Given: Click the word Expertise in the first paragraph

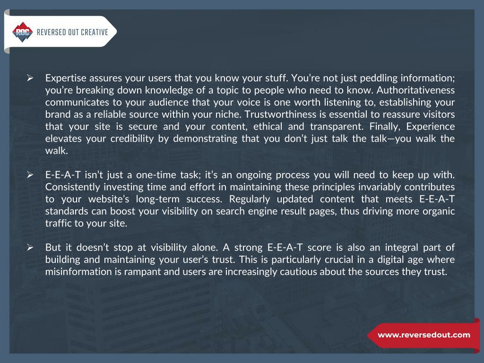Looking at the screenshot, I should pos(66,78).
